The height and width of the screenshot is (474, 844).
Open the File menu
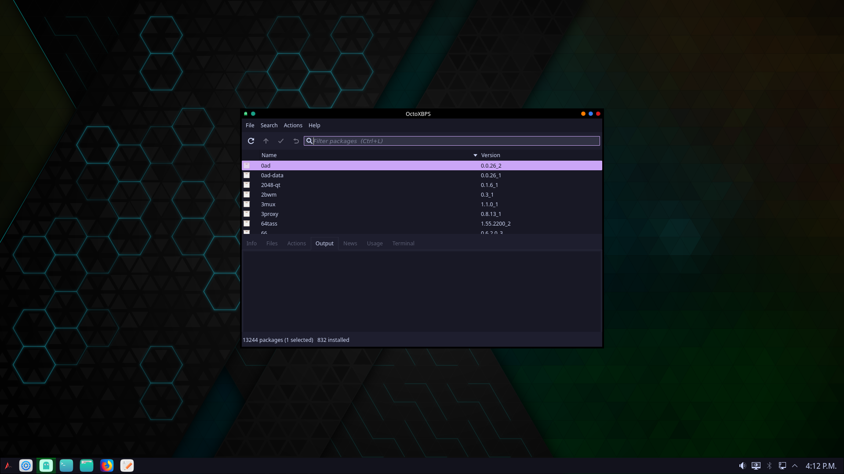[x=250, y=126]
